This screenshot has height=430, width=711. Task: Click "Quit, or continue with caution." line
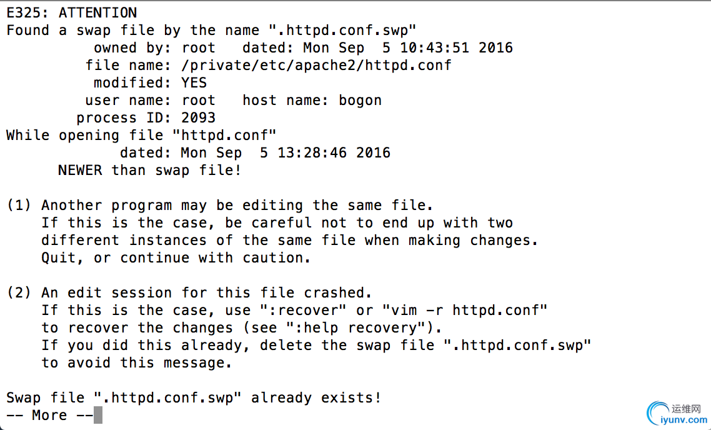(x=176, y=258)
